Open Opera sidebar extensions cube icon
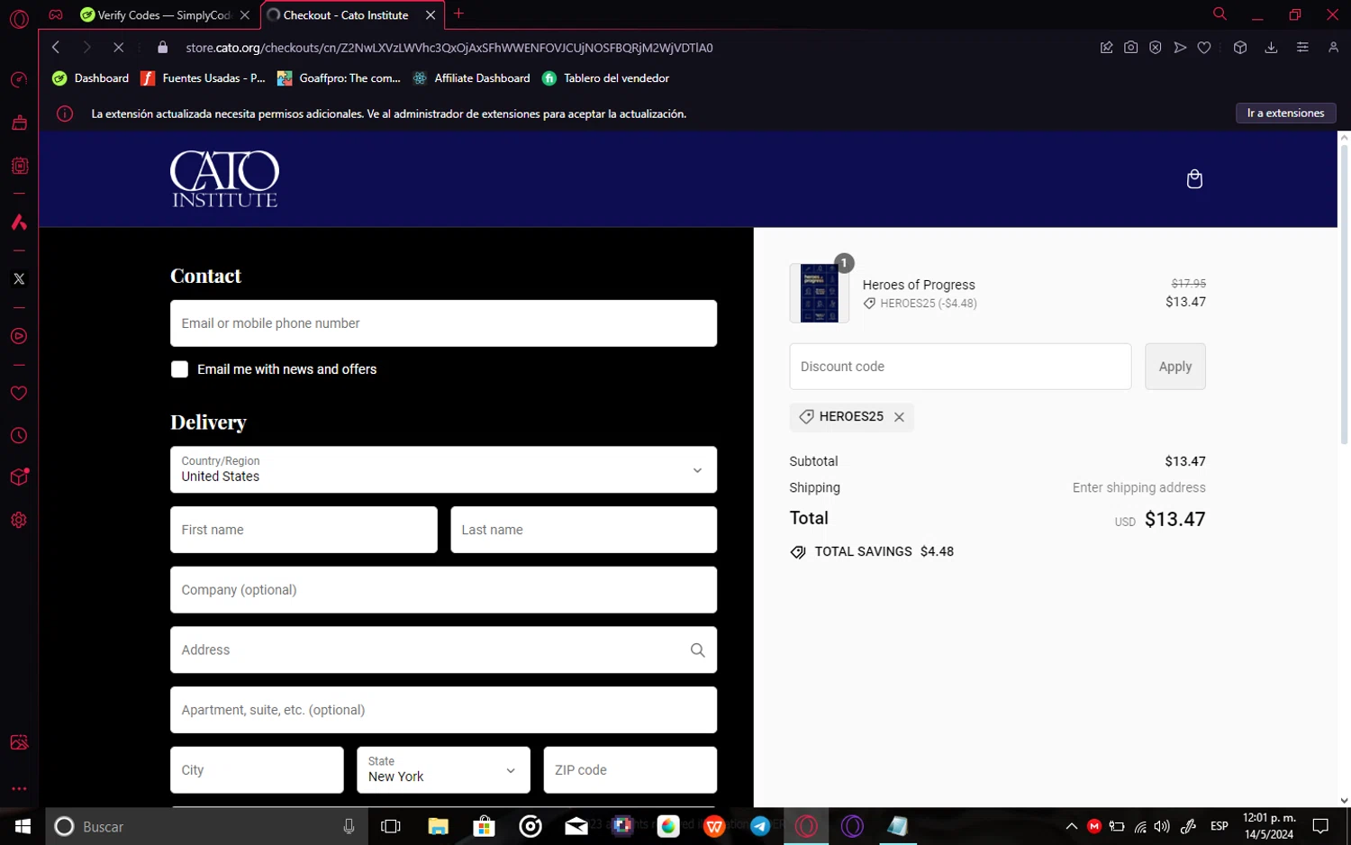This screenshot has width=1351, height=845. coord(19,477)
